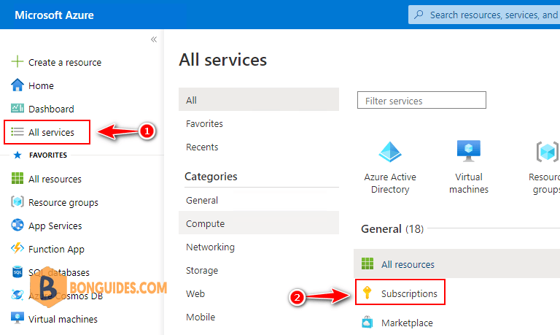Click the Function App lightning icon

[x=17, y=248]
